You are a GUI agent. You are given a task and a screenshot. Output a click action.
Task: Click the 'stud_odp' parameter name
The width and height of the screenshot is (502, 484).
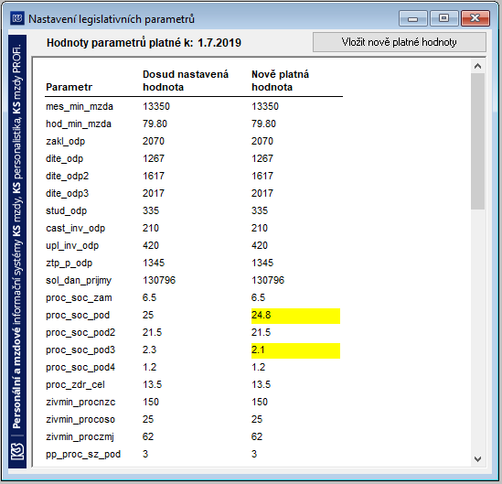(x=66, y=211)
